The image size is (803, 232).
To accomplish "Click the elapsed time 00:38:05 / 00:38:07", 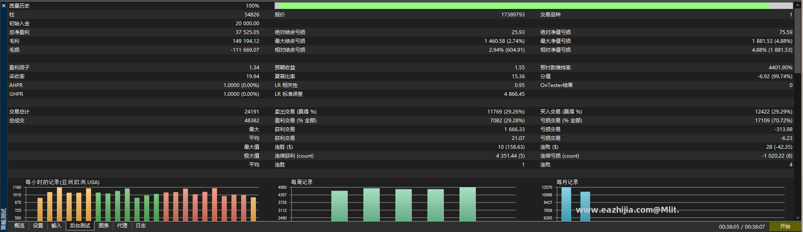I will (x=742, y=227).
